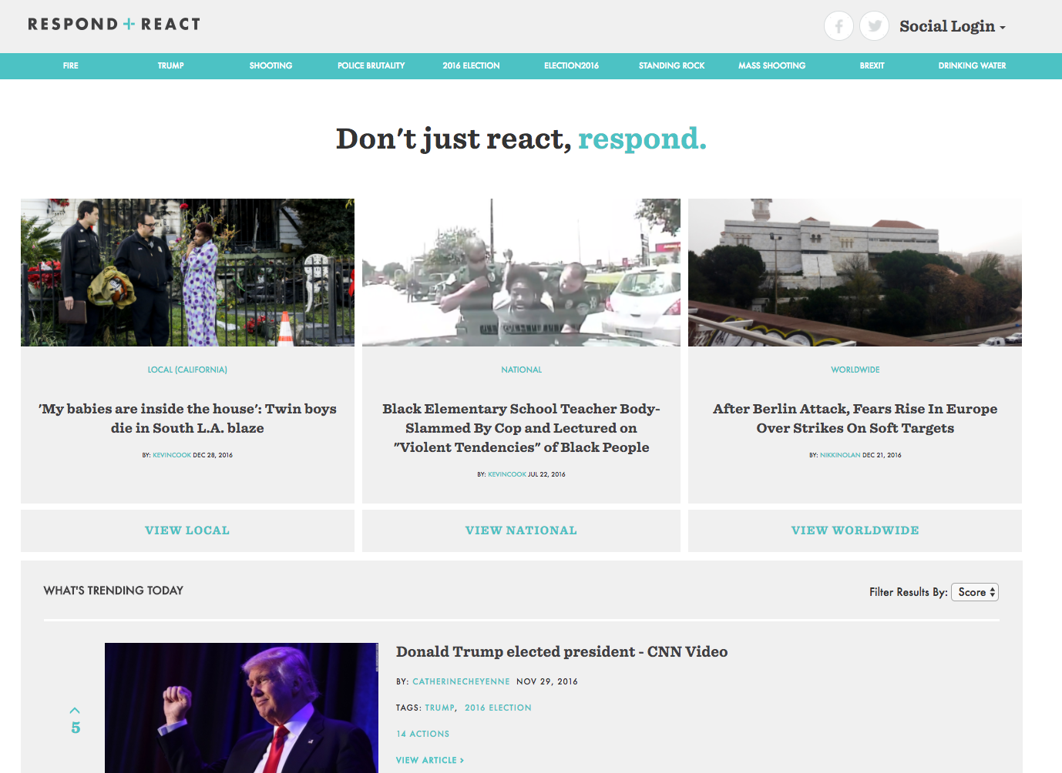Open the VIEW WORLDWIDE section

point(855,530)
